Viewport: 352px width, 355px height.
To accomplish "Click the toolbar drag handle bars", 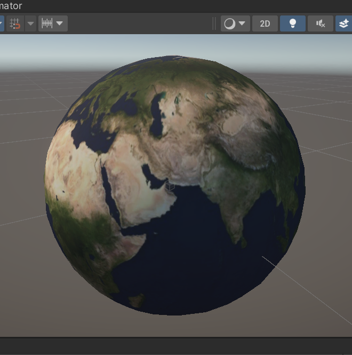I will (x=214, y=23).
